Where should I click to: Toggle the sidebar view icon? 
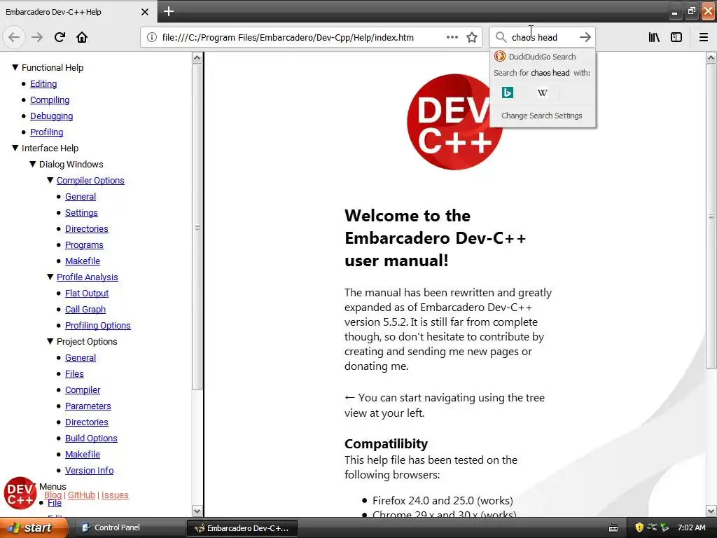click(676, 37)
